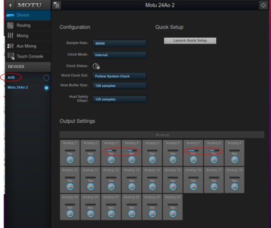Adjust the Analog 1 trim knob
Image resolution: width=271 pixels, height=228 pixels.
click(70, 160)
